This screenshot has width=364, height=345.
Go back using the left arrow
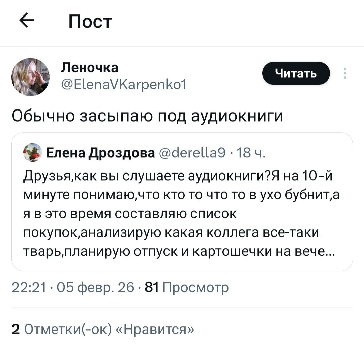click(x=27, y=22)
